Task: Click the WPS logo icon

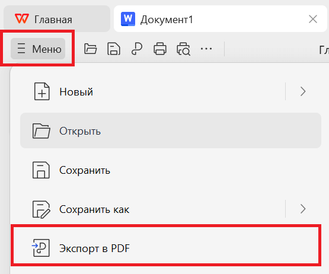Action: coord(22,19)
